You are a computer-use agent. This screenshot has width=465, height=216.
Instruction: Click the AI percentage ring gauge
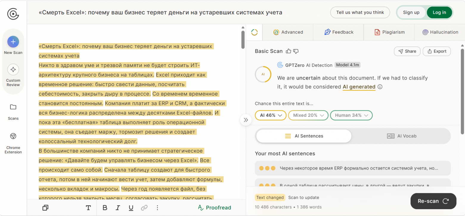(x=263, y=74)
